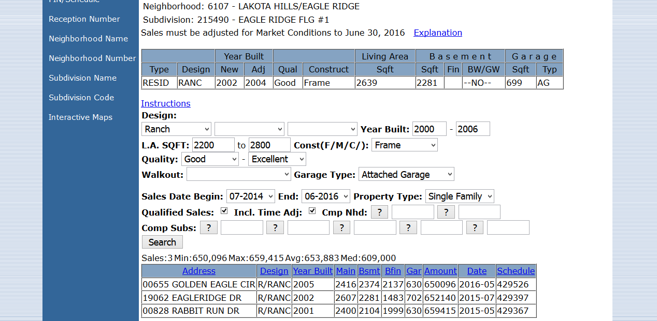
Task: Open the Explanation link
Action: 437,33
